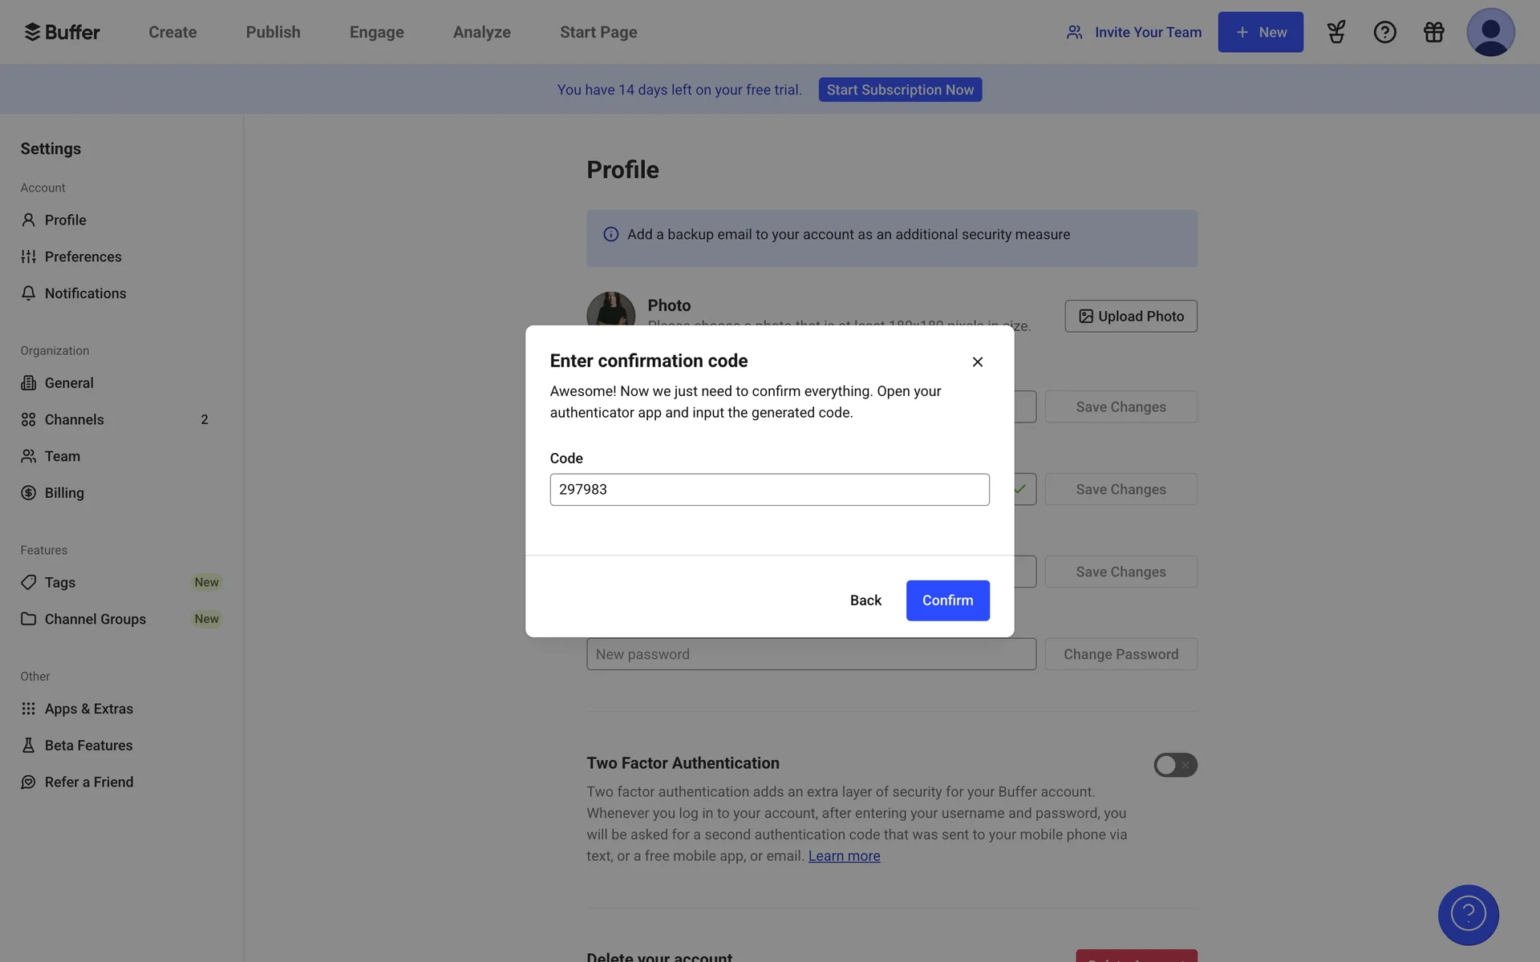The width and height of the screenshot is (1540, 962).
Task: Click the Confirm button
Action: pos(947,600)
